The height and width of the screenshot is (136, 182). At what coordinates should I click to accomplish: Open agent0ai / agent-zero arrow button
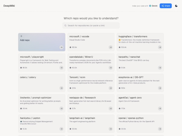tap(160, 108)
